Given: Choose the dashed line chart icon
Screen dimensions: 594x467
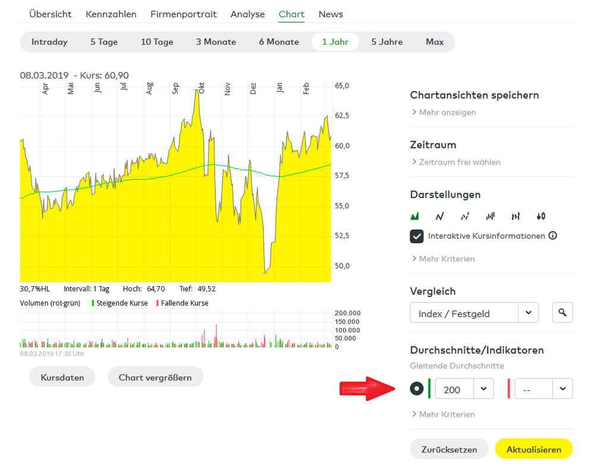Looking at the screenshot, I should click(465, 216).
